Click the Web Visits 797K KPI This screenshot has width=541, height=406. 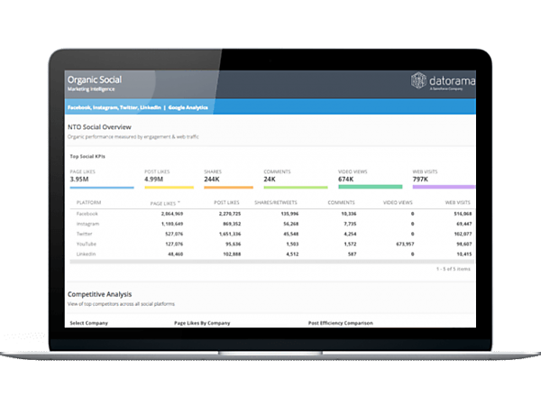(x=444, y=179)
